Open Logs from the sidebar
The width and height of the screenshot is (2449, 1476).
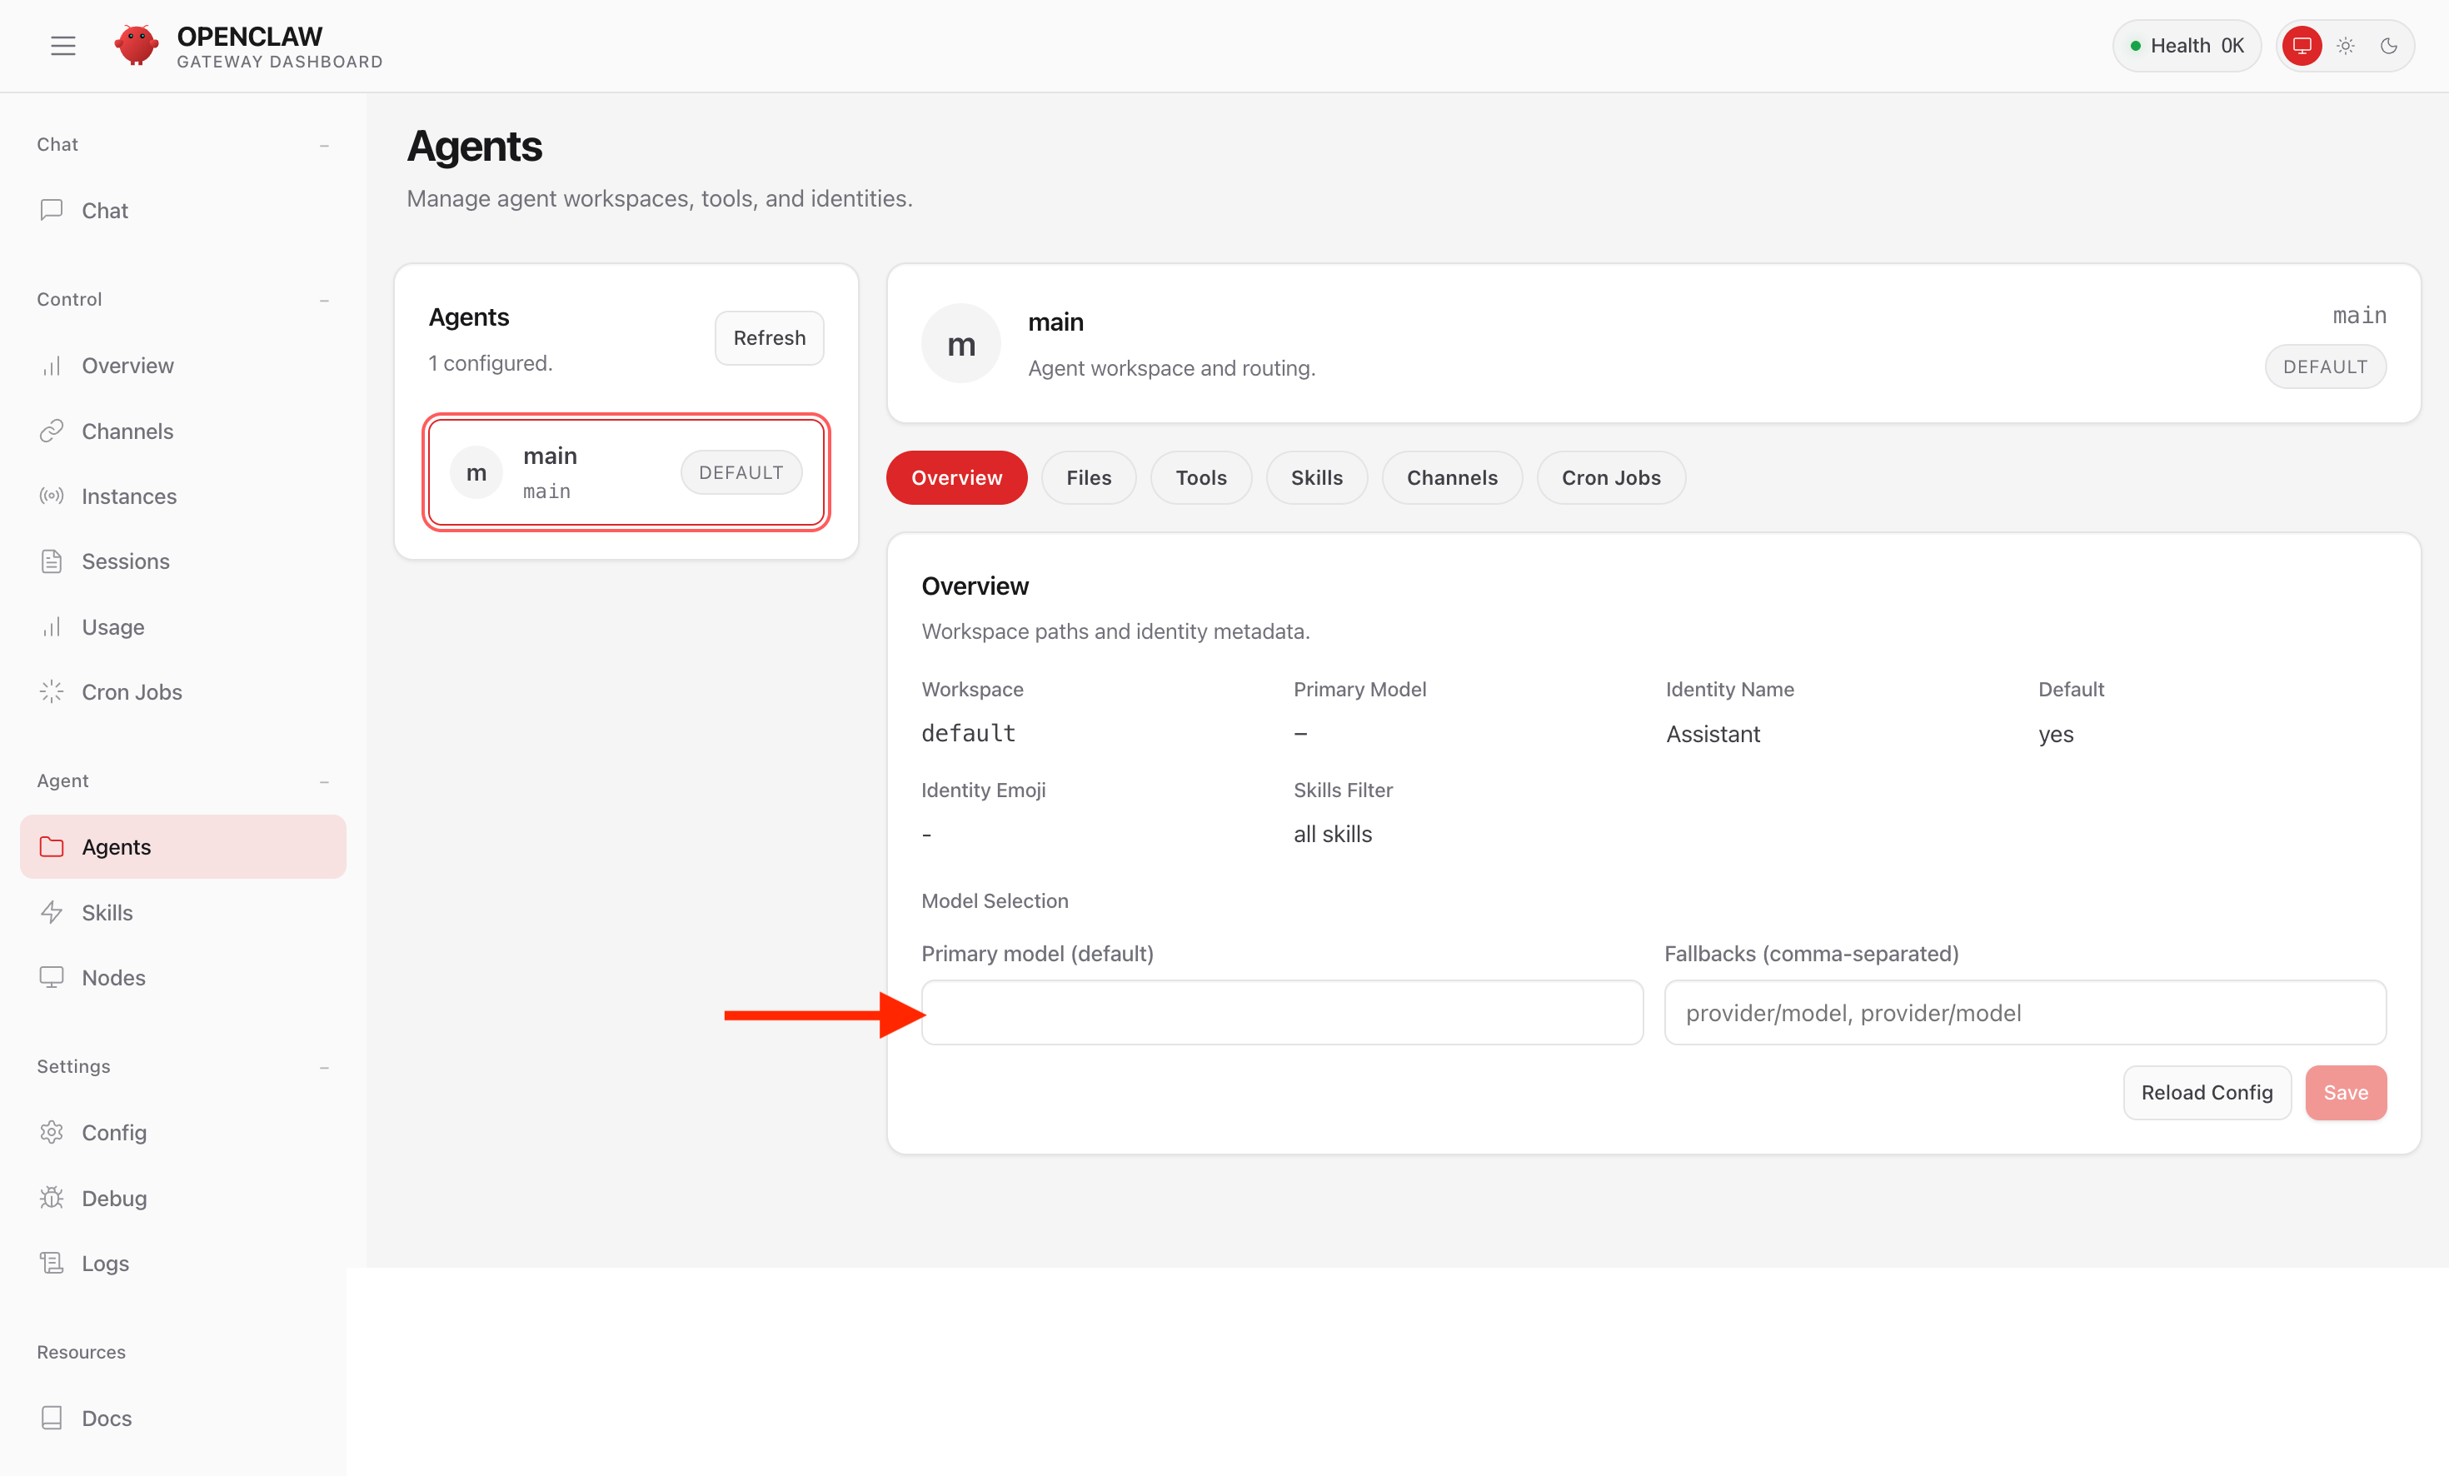tap(104, 1264)
